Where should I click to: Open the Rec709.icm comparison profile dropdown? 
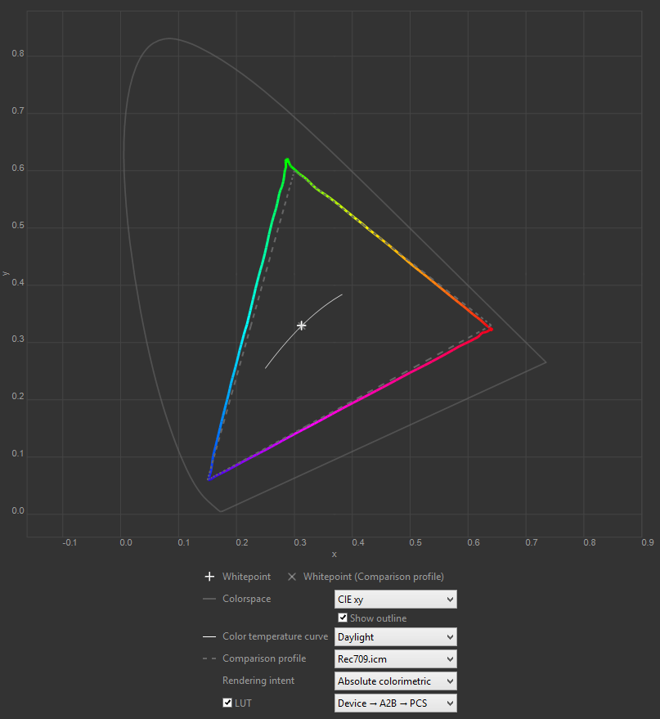tap(396, 659)
